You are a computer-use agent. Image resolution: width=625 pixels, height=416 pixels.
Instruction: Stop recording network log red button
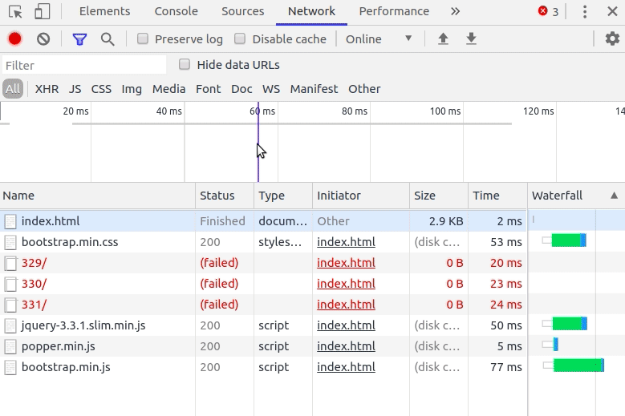[15, 39]
